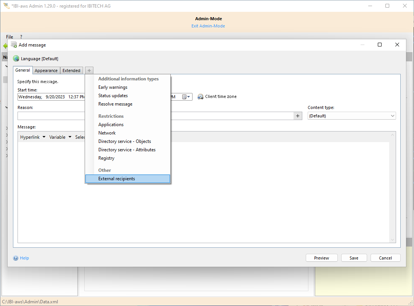Screen dimensions: 414x306
Task: Switch to the Appearance tab
Action: point(46,70)
